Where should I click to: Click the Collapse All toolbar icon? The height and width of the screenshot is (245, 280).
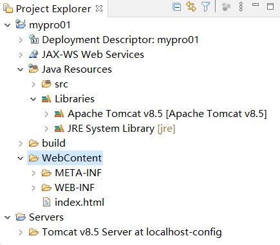176,7
